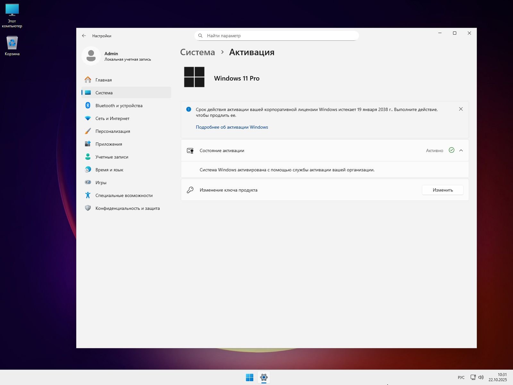The image size is (513, 385).
Task: Click the Start button on the taskbar
Action: (x=249, y=378)
